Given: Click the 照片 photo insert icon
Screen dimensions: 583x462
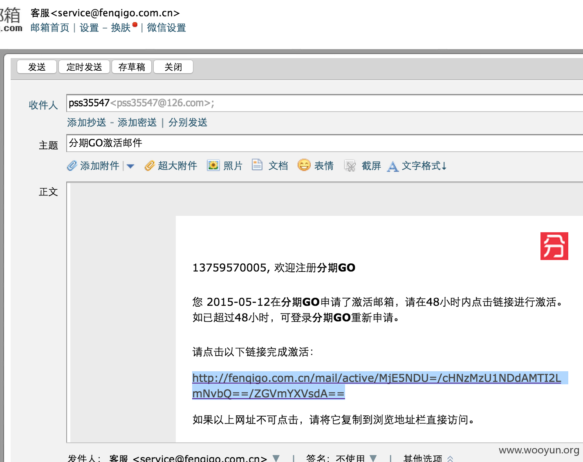Looking at the screenshot, I should pos(213,165).
